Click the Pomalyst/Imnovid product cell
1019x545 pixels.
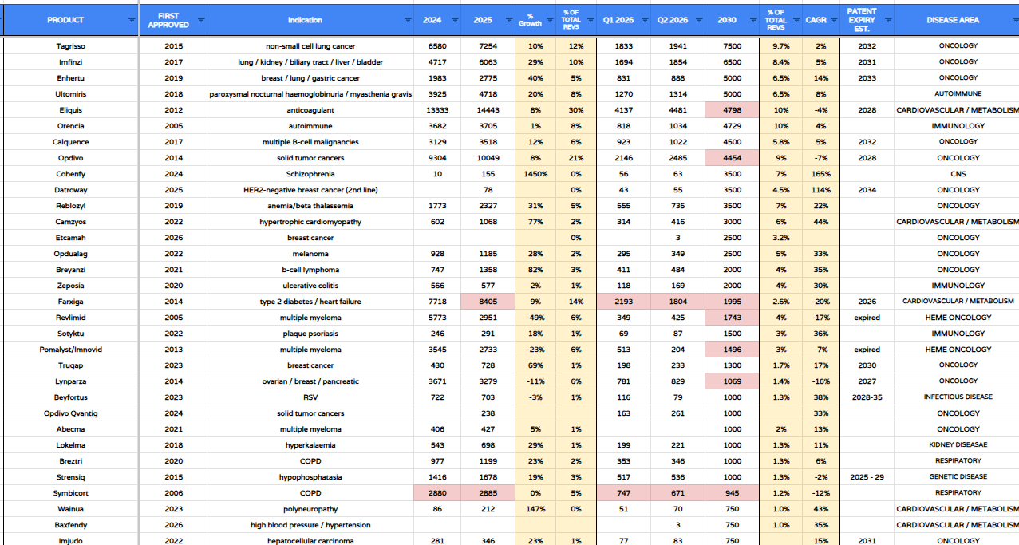coord(70,350)
